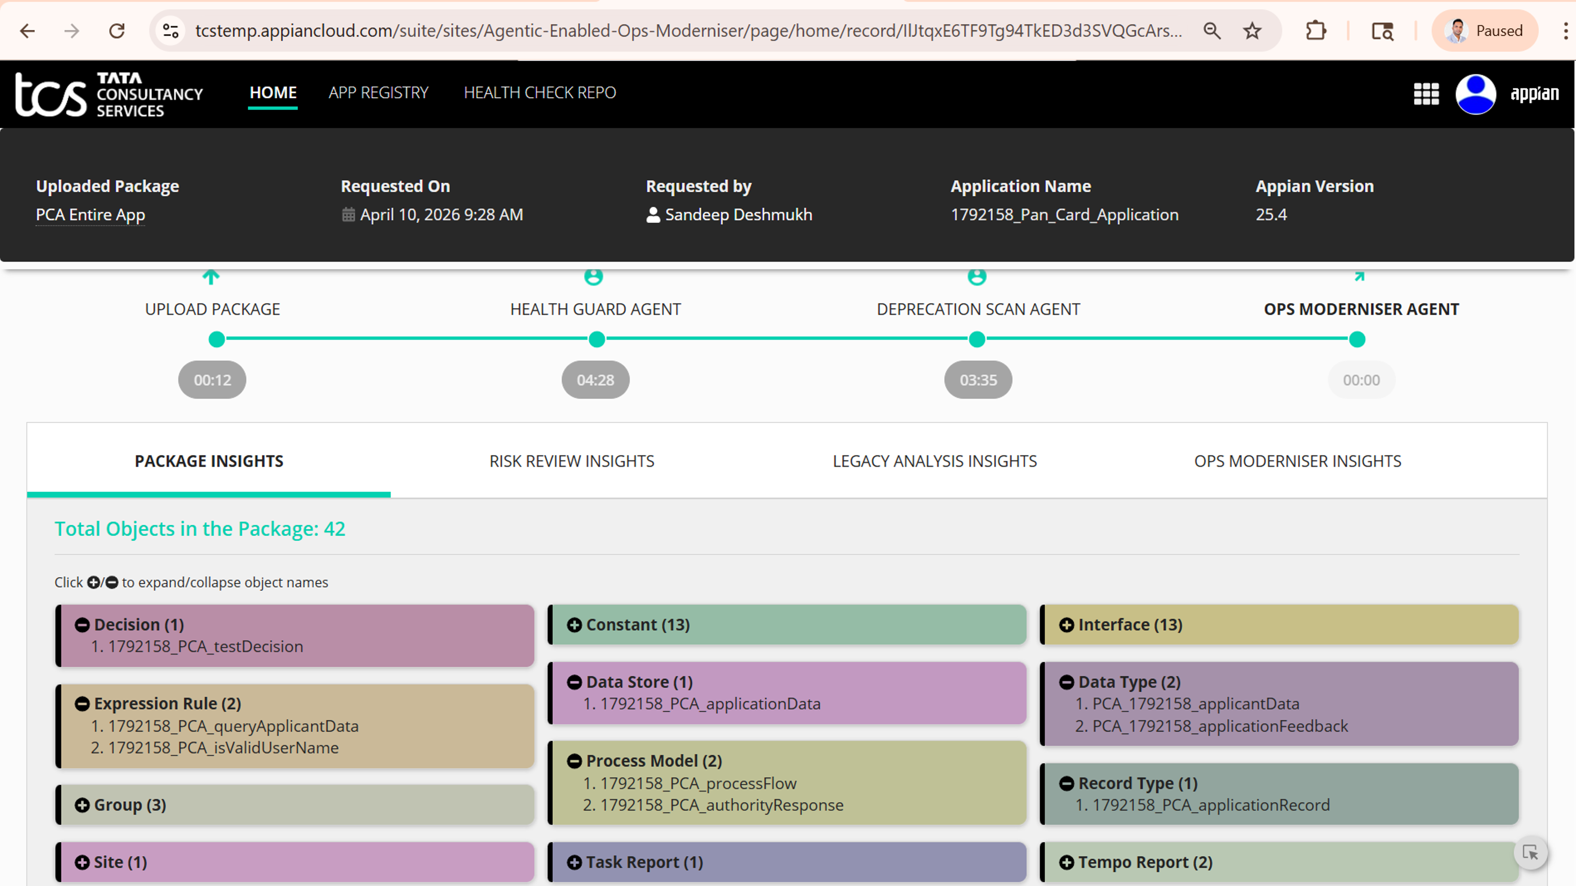Click object PCA_1792158_applicantData

click(1196, 704)
